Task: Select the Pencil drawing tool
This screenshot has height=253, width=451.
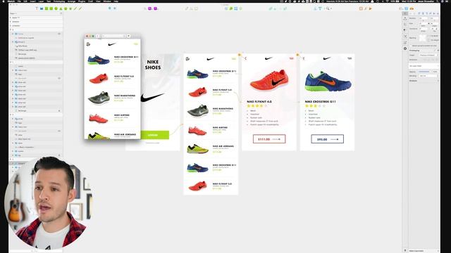Action: click(x=80, y=8)
